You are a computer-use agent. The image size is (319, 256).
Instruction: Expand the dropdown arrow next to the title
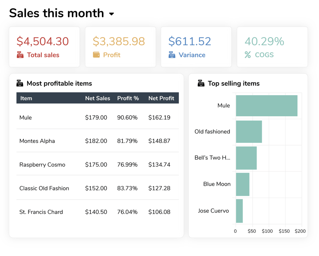(x=112, y=14)
